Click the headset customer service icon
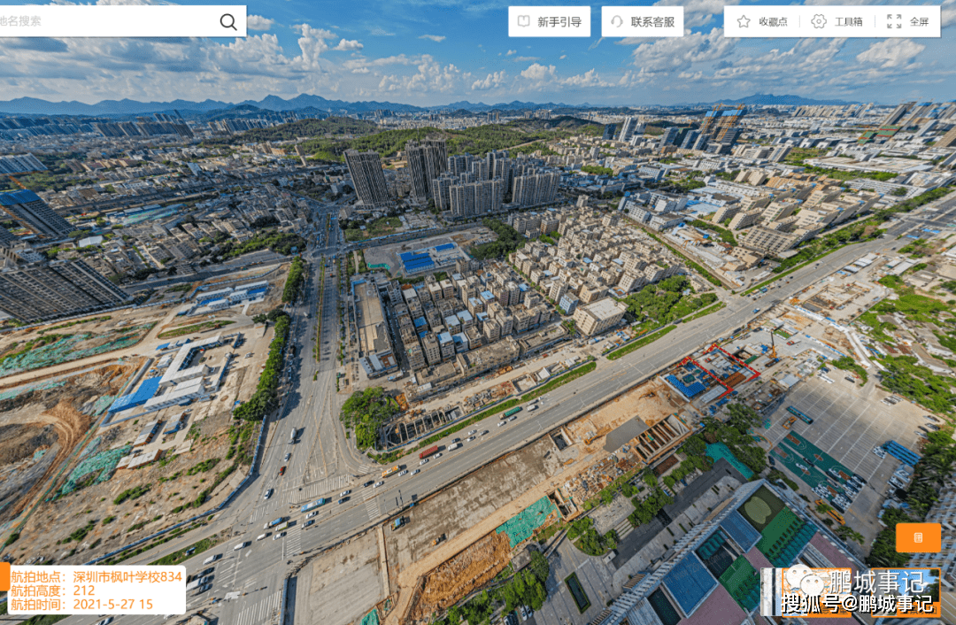Image resolution: width=956 pixels, height=625 pixels. point(617,21)
